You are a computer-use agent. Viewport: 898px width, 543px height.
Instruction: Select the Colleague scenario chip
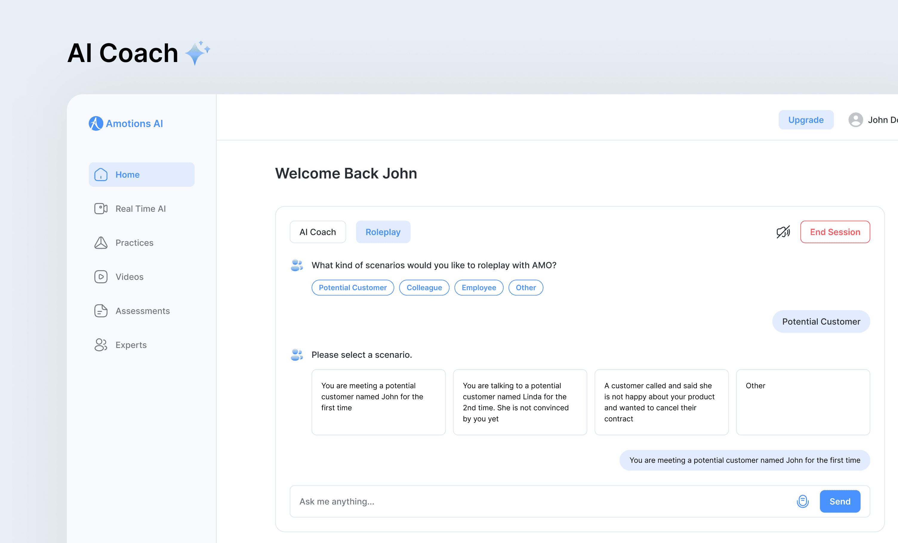424,288
